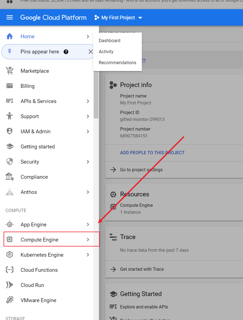Screen dimensions: 243x320
Task: Click the App Engine target icon
Action: pos(10,224)
